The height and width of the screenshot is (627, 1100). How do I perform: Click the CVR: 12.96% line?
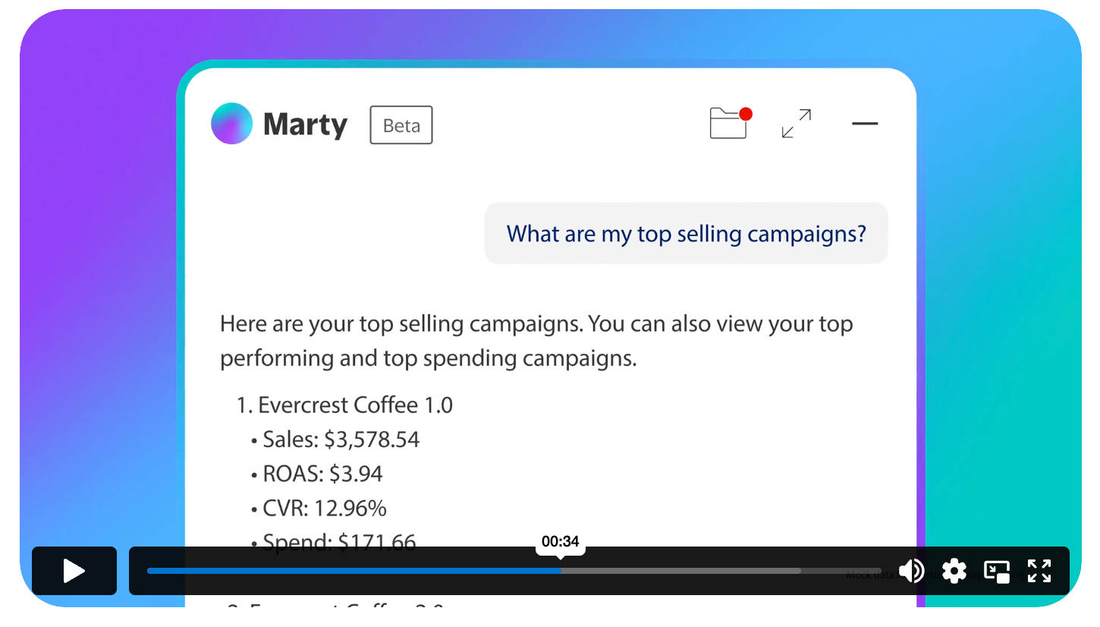coord(324,509)
